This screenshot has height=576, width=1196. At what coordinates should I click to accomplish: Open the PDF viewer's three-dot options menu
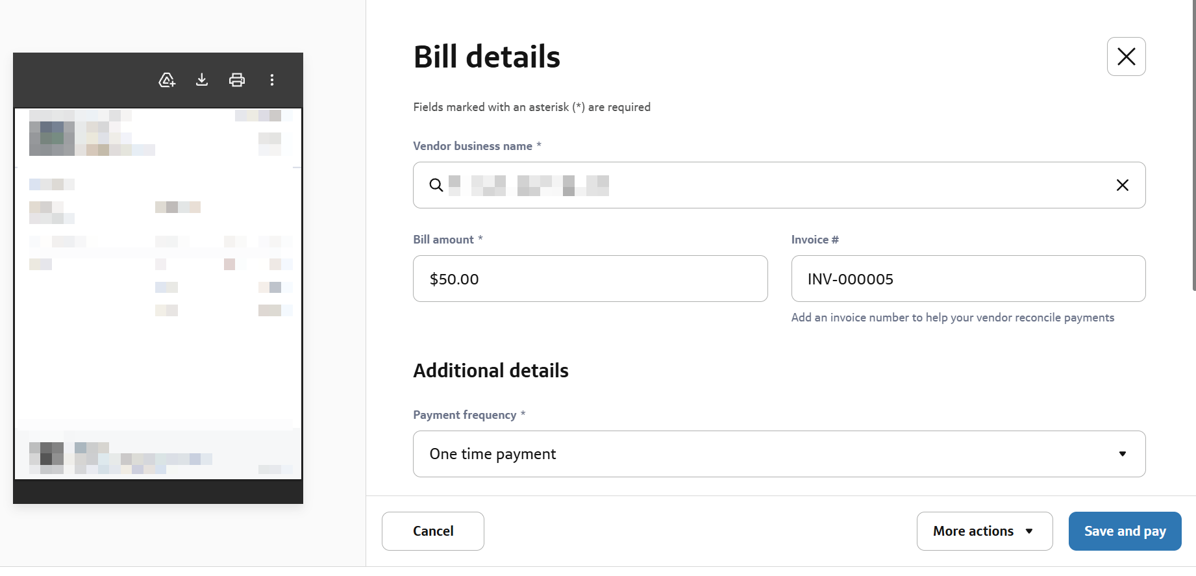point(272,80)
